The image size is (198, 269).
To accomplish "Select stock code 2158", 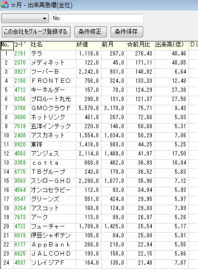I will (x=20, y=81).
